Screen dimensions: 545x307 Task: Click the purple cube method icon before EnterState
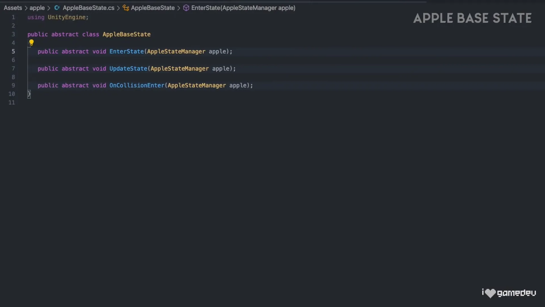pyautogui.click(x=186, y=8)
